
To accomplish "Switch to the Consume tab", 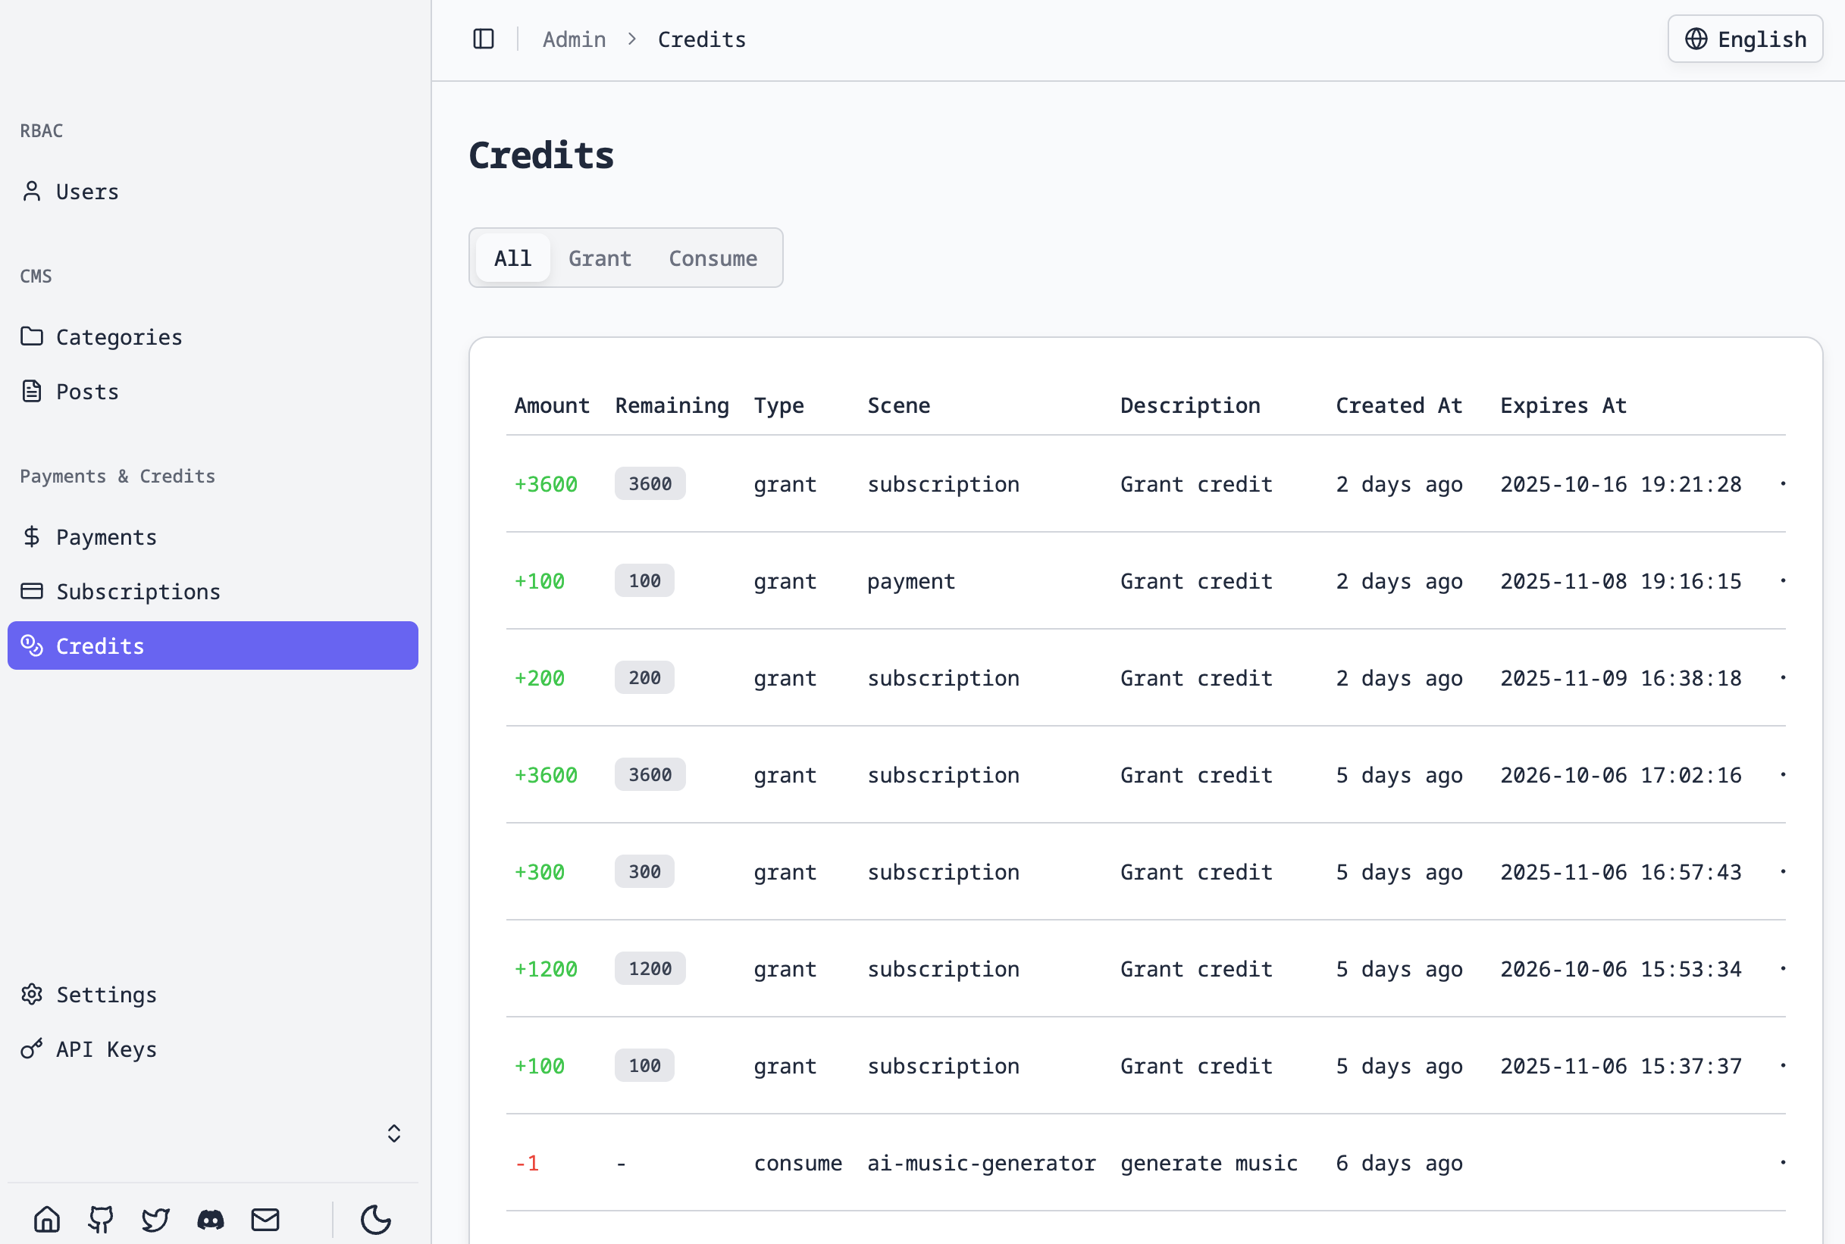I will click(x=712, y=258).
